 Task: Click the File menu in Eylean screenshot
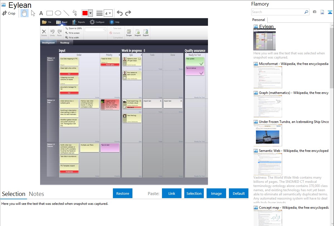coord(47,22)
